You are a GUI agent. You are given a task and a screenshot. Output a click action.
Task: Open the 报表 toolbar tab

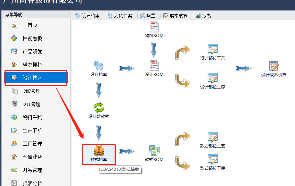(x=203, y=16)
